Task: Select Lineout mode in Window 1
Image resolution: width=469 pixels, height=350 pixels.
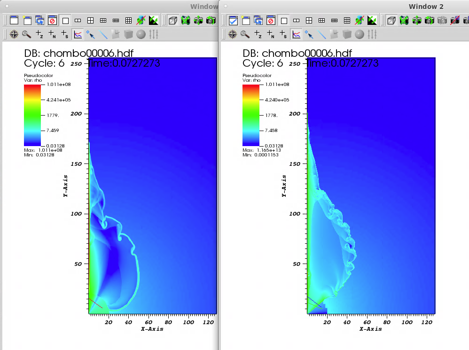Action: (78, 34)
